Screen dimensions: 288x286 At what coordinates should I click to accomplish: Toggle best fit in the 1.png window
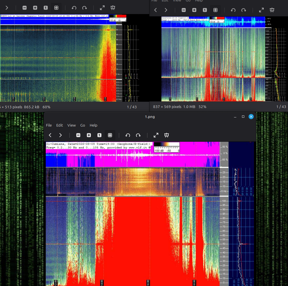tap(110, 135)
